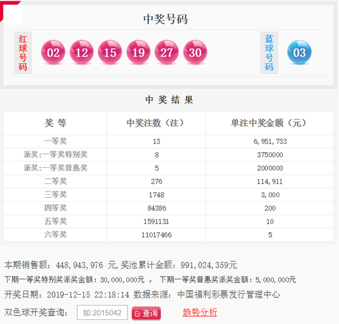
Task: Click third prize amount 3,000
Action: click(270, 195)
